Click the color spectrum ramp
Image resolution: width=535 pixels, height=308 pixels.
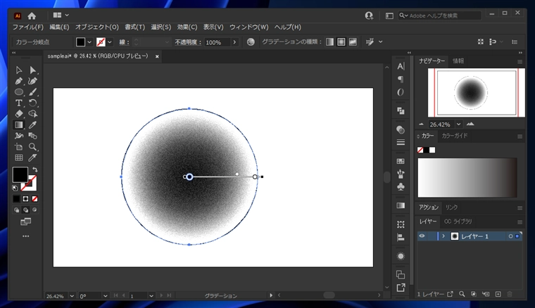467,177
